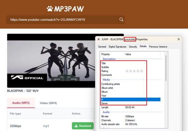Select the Subtitle property row

point(131,67)
